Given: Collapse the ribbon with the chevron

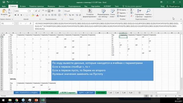Looking at the screenshot, I should click(181, 19).
